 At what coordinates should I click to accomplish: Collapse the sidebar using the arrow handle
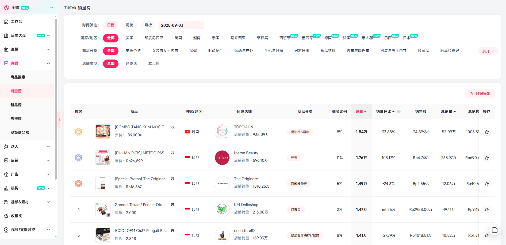(x=60, y=120)
